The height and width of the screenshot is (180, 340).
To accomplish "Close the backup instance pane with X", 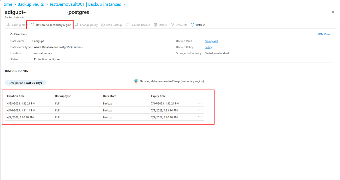I will coord(333,12).
